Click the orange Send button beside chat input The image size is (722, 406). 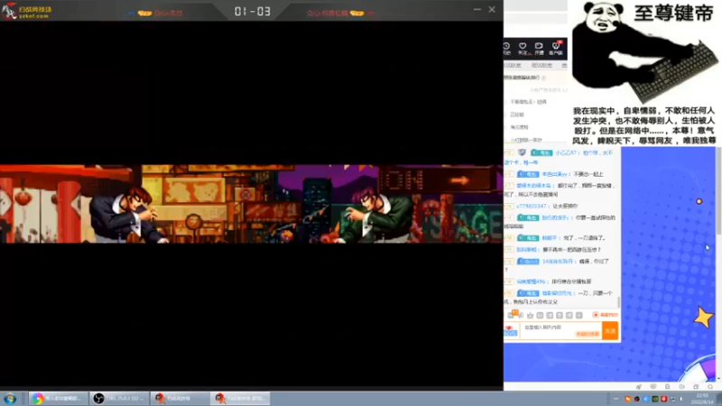pos(610,330)
